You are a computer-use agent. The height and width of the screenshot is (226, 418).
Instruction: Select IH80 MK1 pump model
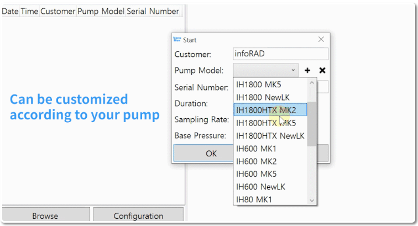(x=270, y=199)
